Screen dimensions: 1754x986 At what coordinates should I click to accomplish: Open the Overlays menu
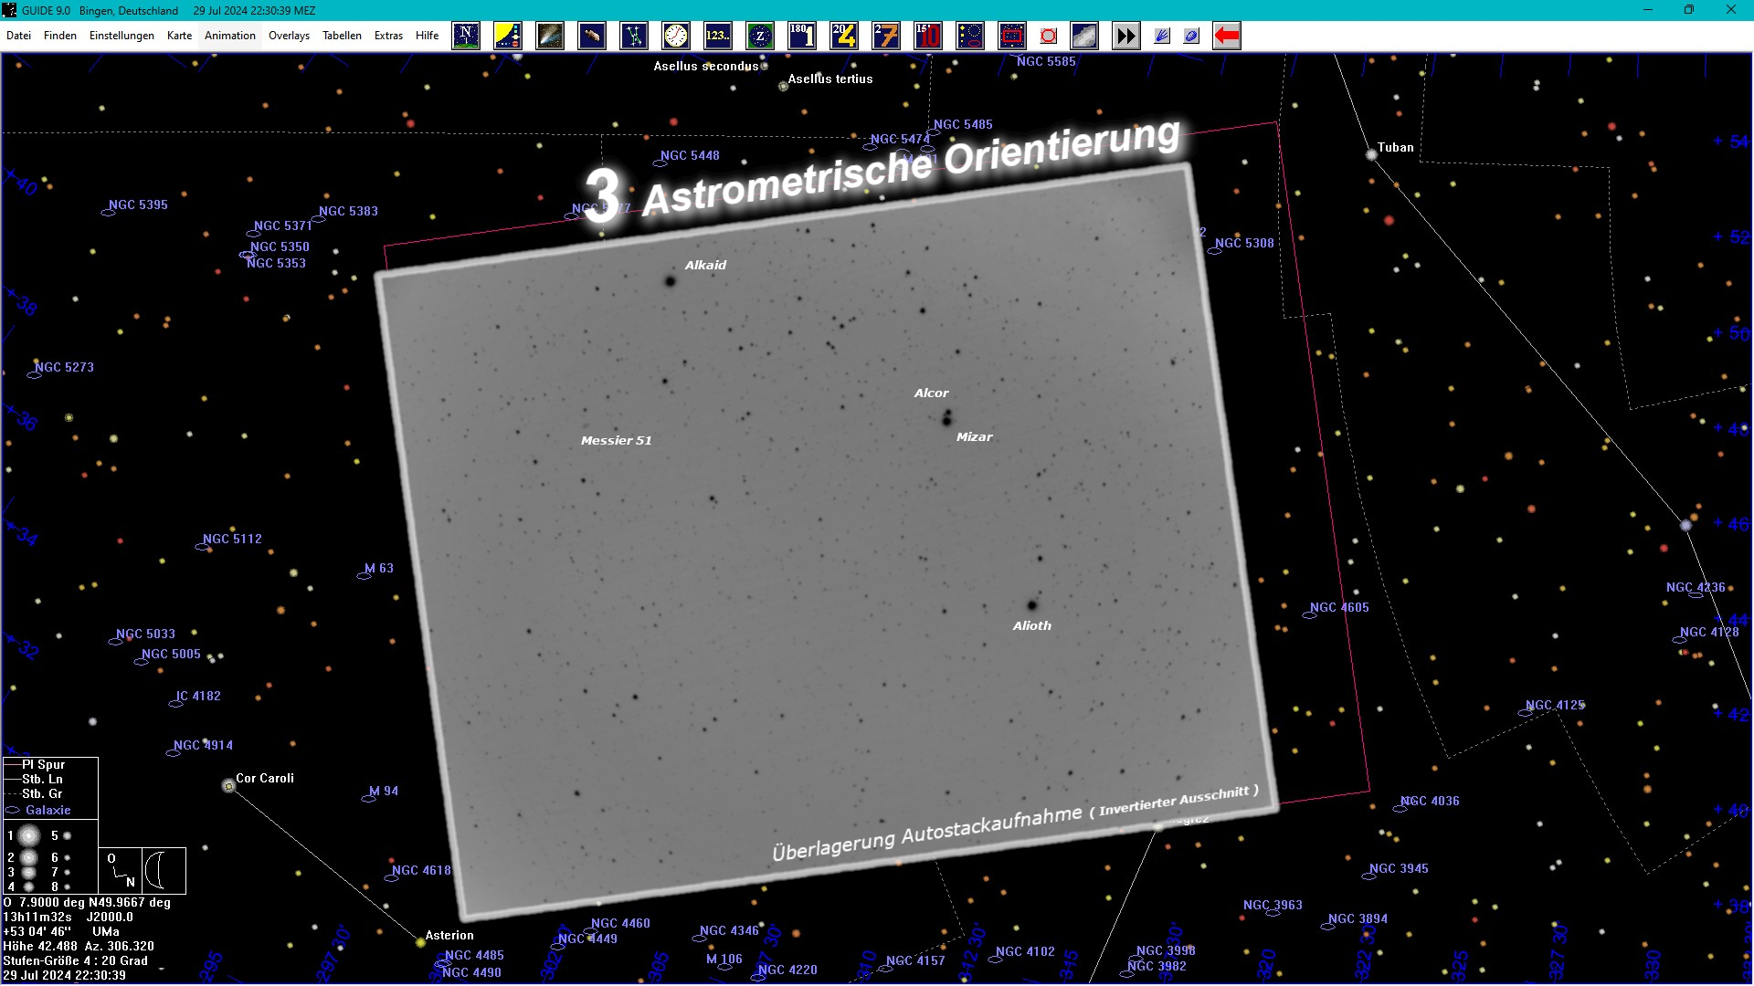(x=289, y=36)
